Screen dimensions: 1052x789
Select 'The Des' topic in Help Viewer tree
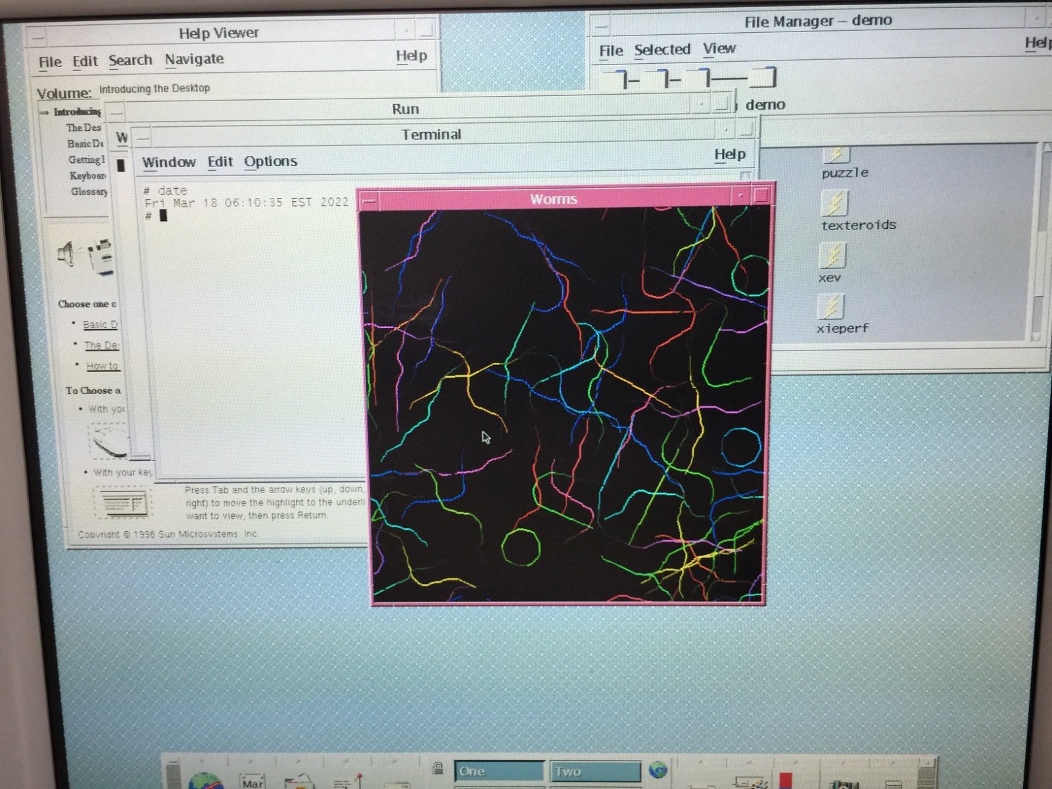pyautogui.click(x=84, y=128)
